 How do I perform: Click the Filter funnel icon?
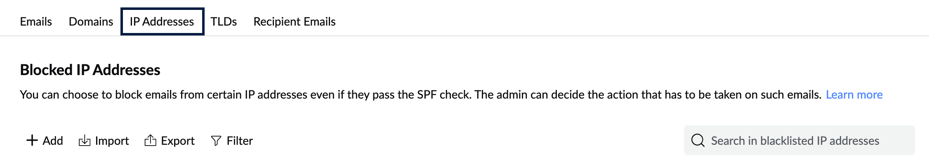tap(216, 141)
